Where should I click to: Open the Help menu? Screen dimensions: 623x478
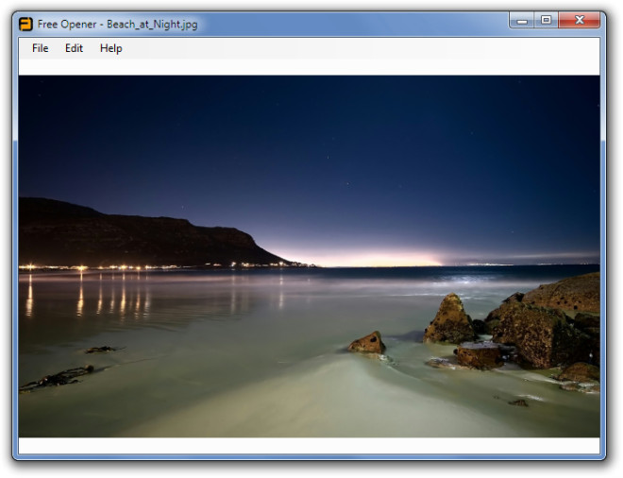[x=110, y=48]
